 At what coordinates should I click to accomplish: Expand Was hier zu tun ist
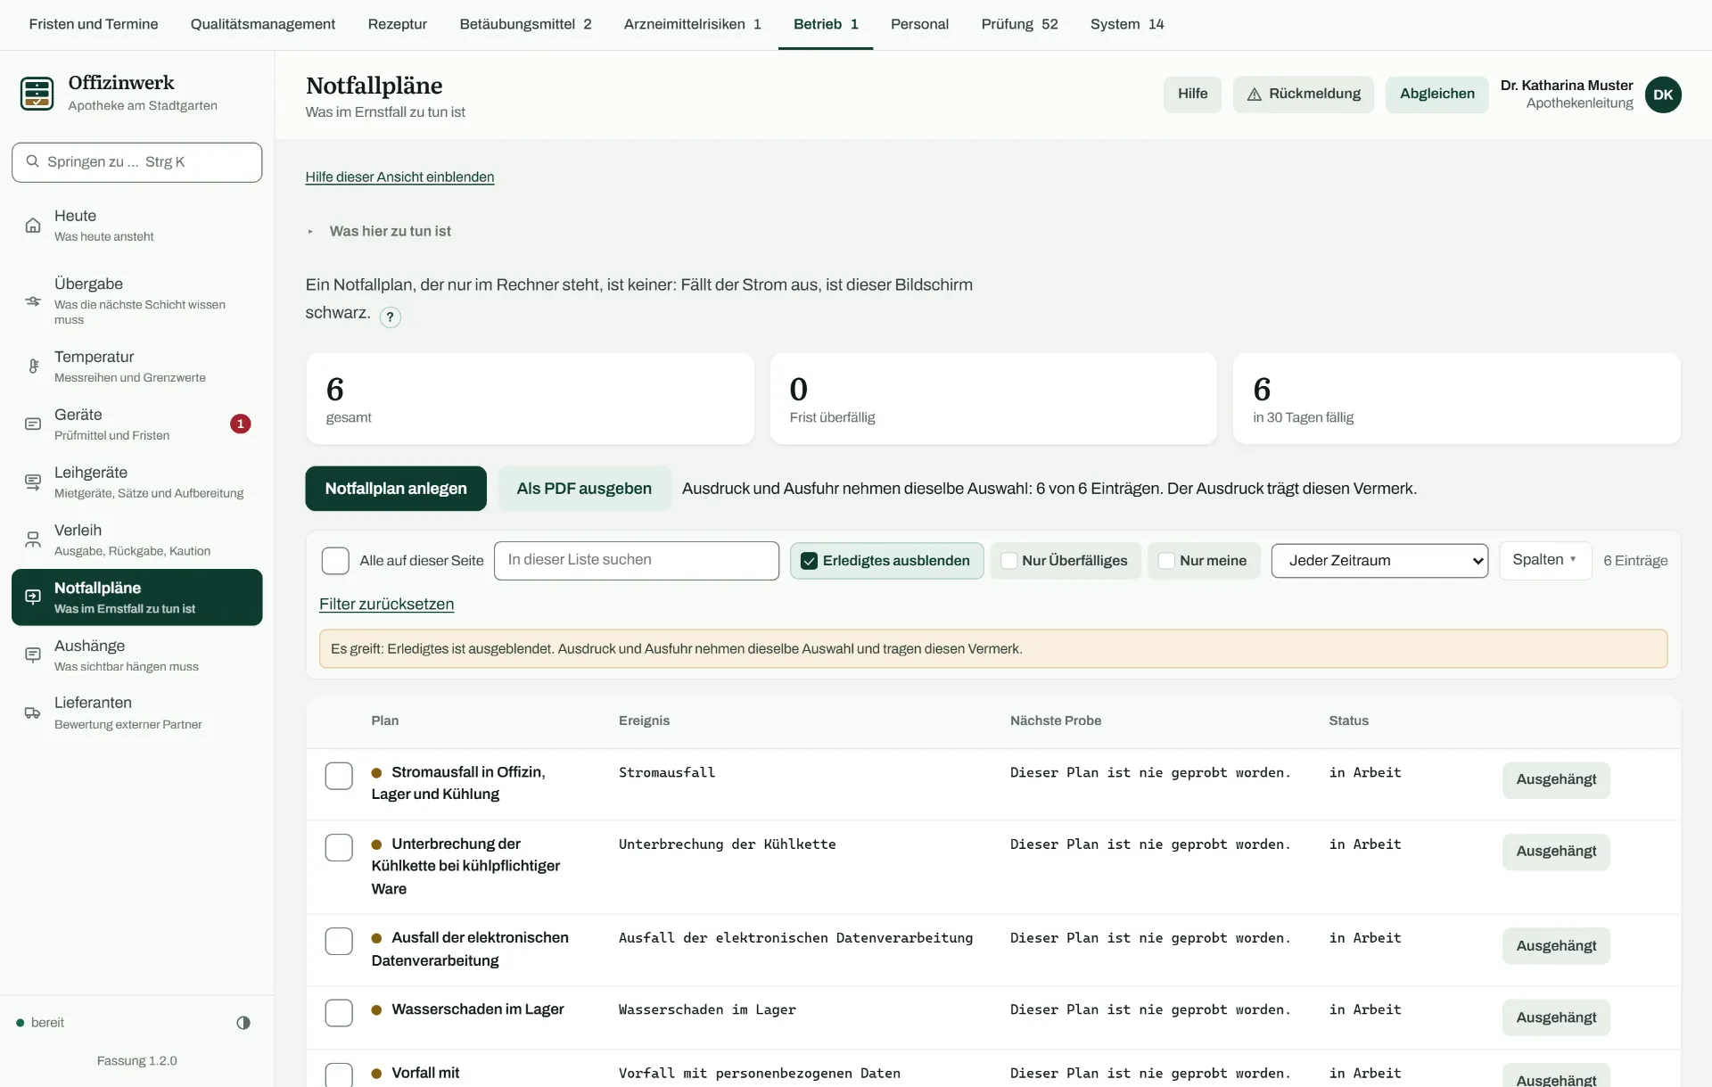380,231
